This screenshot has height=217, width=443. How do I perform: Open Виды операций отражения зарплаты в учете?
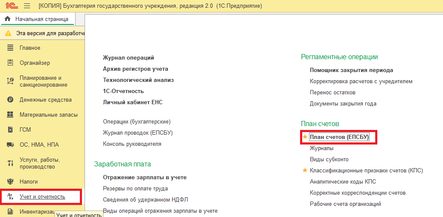pos(160,211)
